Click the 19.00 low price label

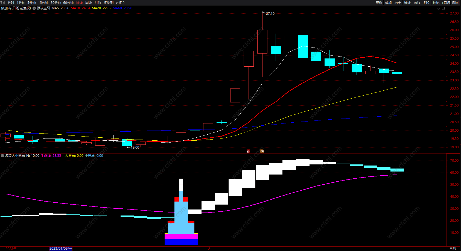coord(135,147)
